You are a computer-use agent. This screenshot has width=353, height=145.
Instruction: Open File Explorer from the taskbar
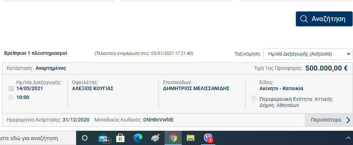[x=191, y=138]
